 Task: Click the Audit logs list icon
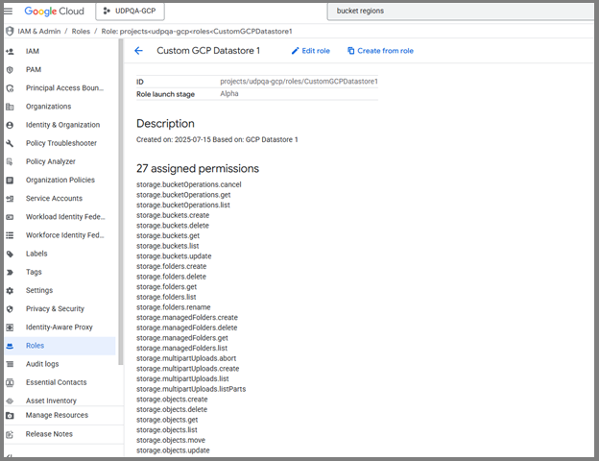pos(10,364)
